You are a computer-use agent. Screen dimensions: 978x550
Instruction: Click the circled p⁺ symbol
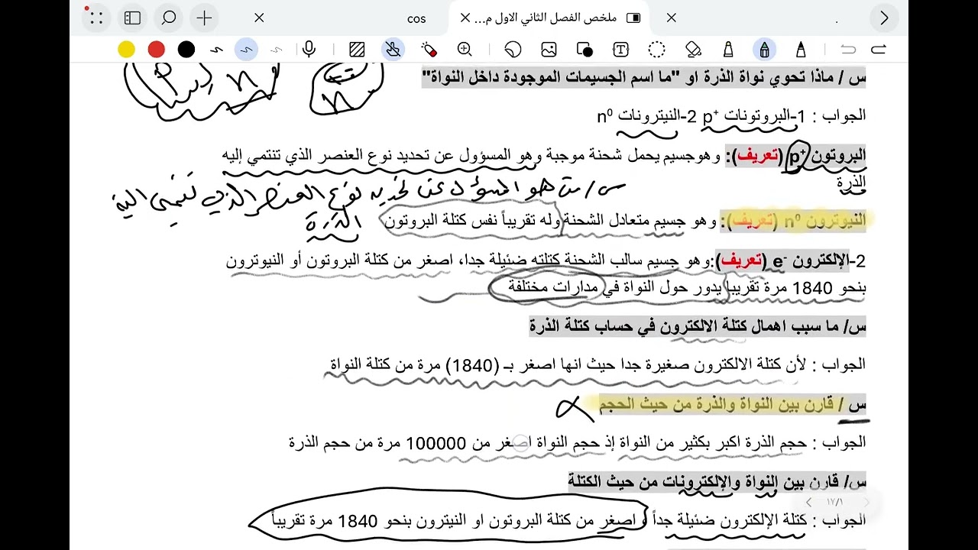tap(798, 155)
